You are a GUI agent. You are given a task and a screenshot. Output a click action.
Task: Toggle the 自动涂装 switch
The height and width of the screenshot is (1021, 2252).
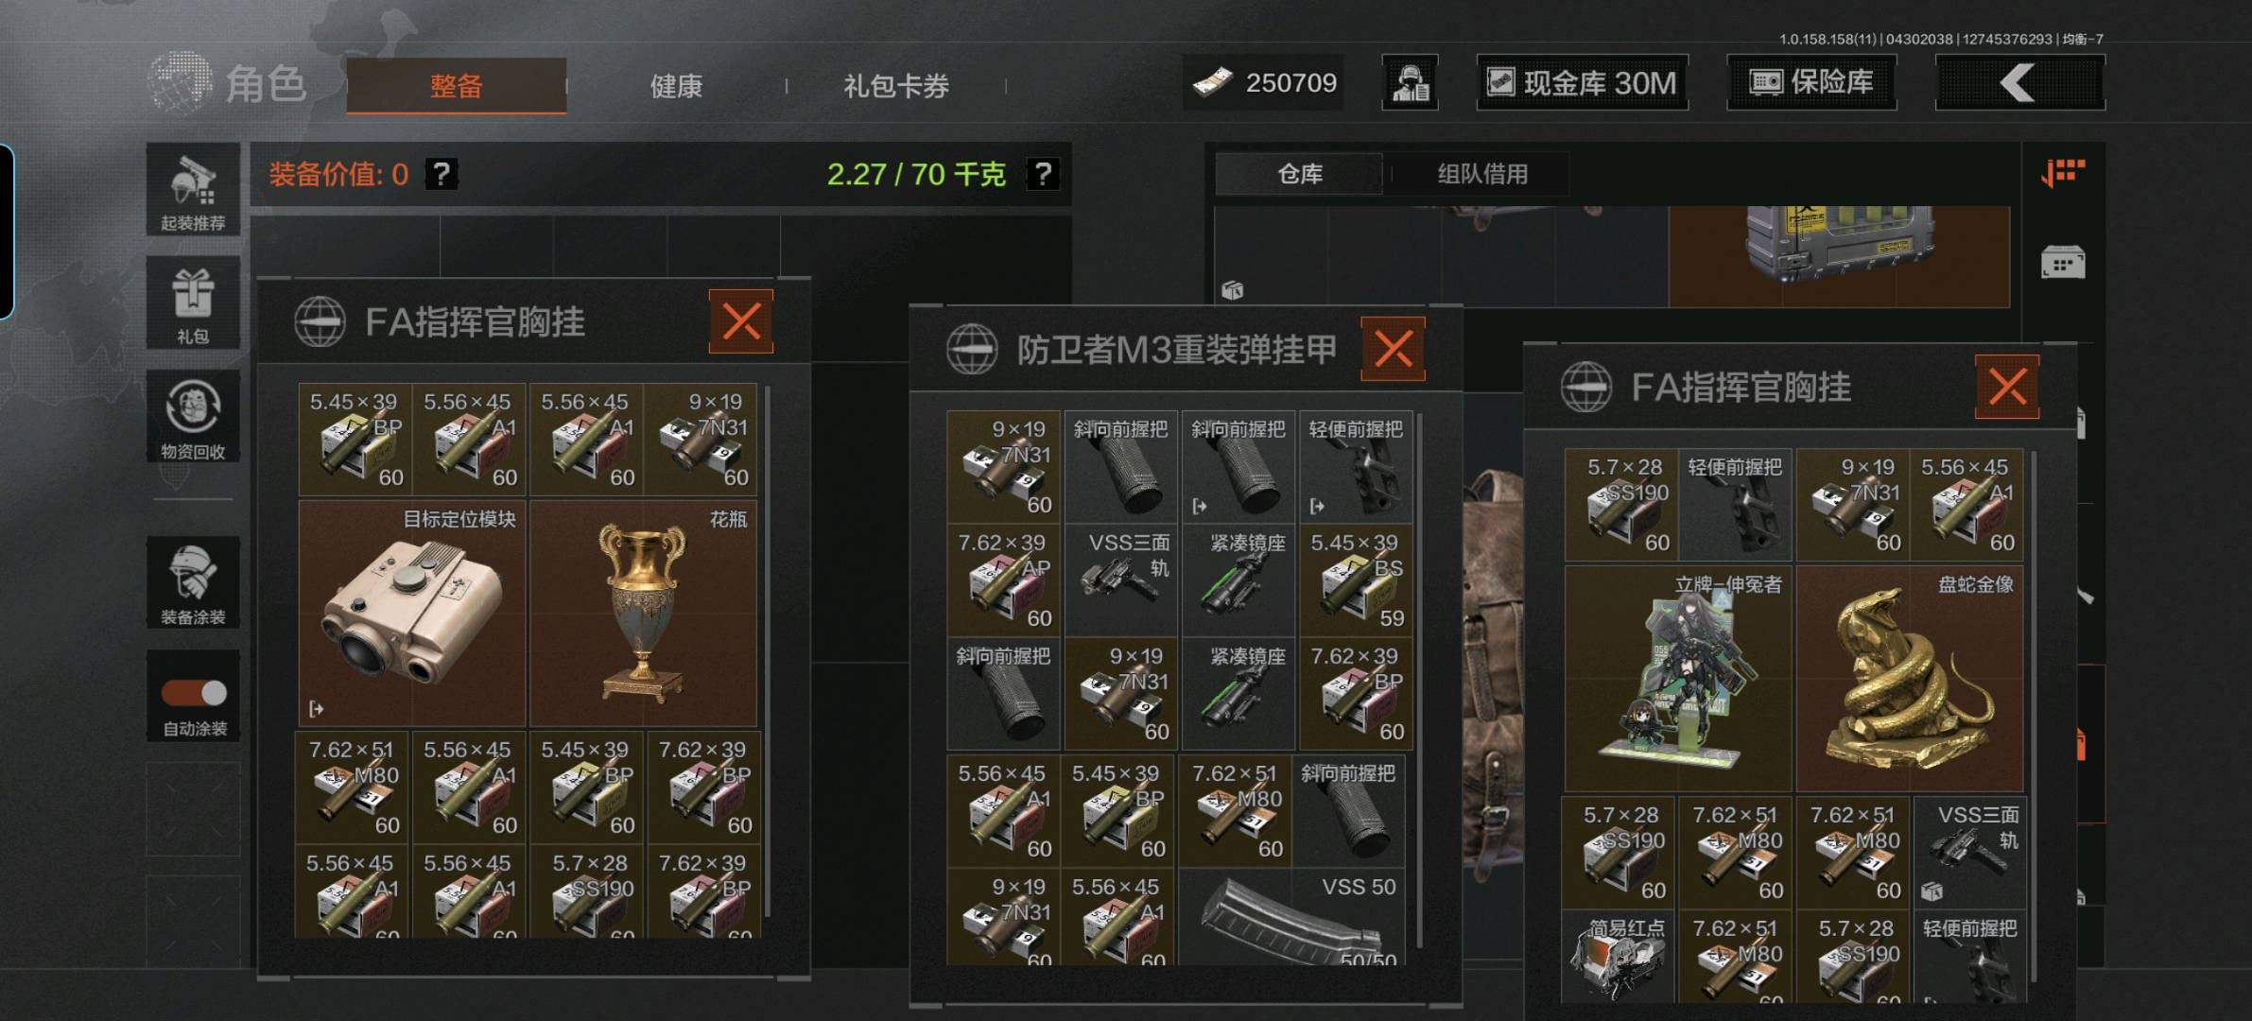click(194, 693)
